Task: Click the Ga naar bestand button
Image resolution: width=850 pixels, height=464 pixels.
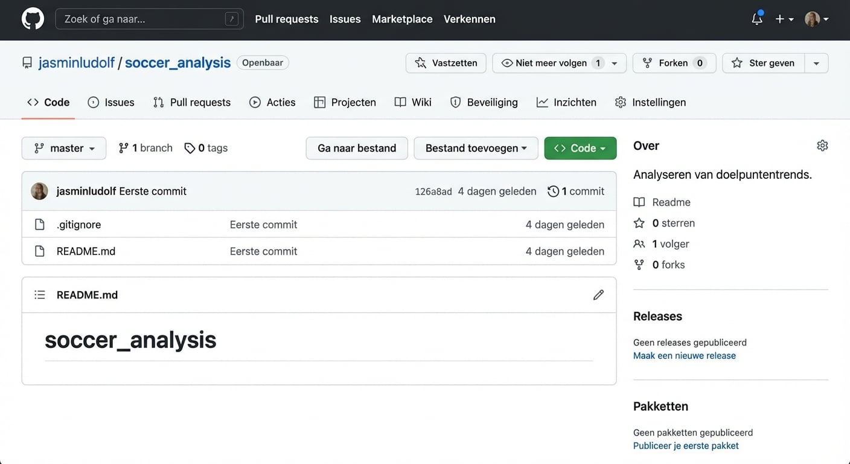Action: coord(357,148)
